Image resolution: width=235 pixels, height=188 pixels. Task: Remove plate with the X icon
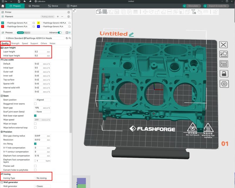pyautogui.click(x=223, y=45)
